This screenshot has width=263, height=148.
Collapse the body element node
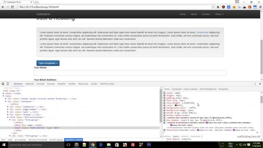(x=3, y=96)
